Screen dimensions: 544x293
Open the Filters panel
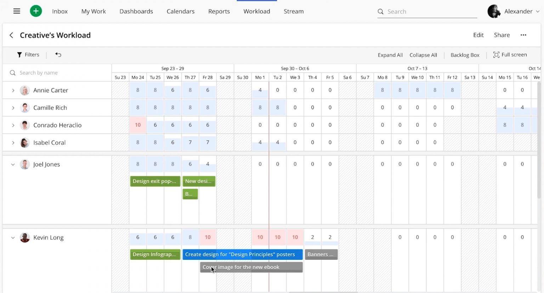click(x=28, y=55)
